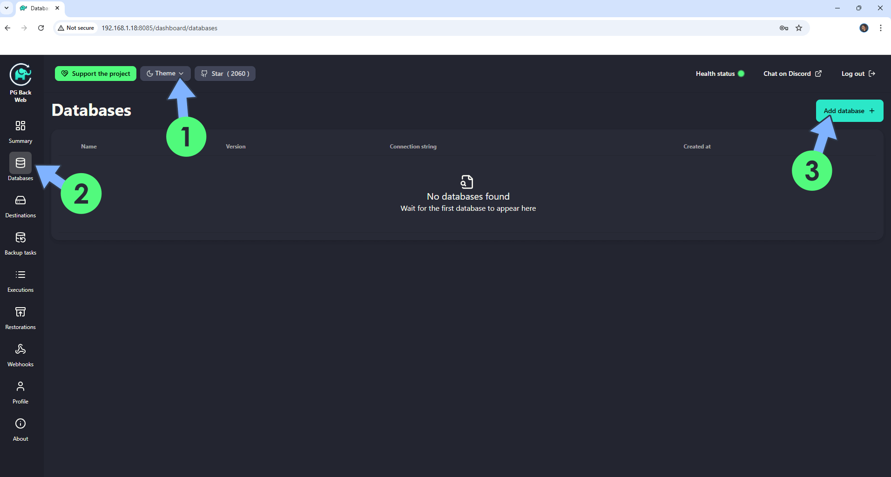This screenshot has width=891, height=477.
Task: Star the project on GitHub
Action: click(225, 74)
